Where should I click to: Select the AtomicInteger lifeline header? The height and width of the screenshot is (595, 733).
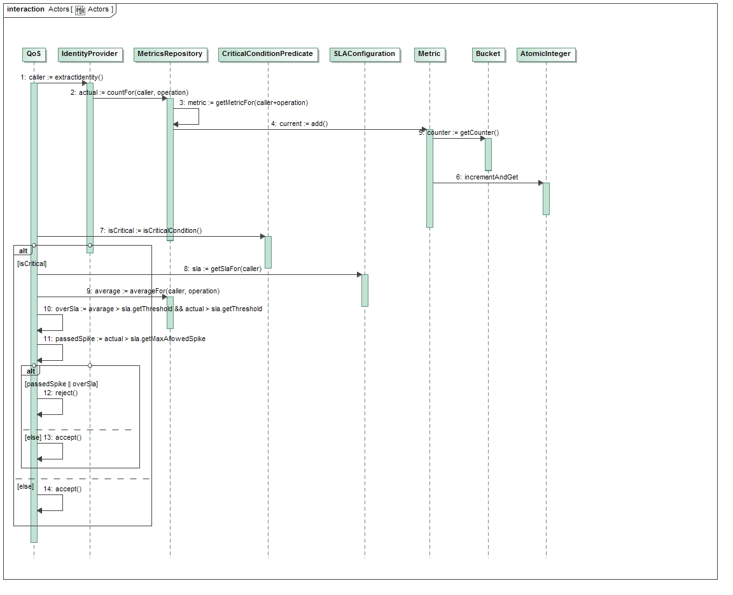[545, 54]
